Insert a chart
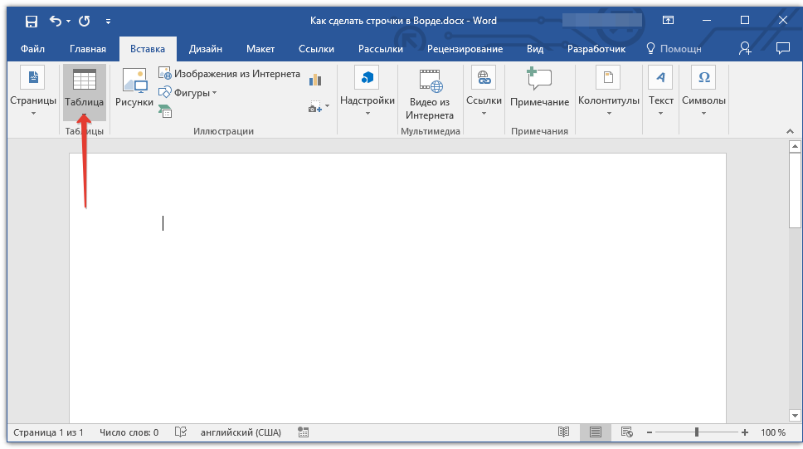The height and width of the screenshot is (449, 803). [x=315, y=80]
